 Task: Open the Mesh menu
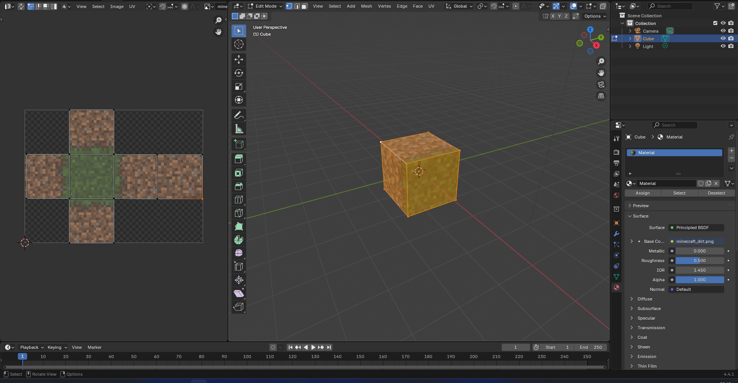(x=367, y=6)
